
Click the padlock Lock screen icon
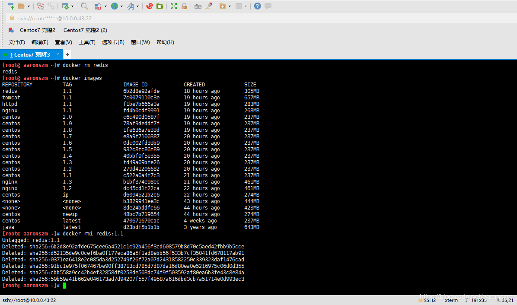tap(184, 6)
